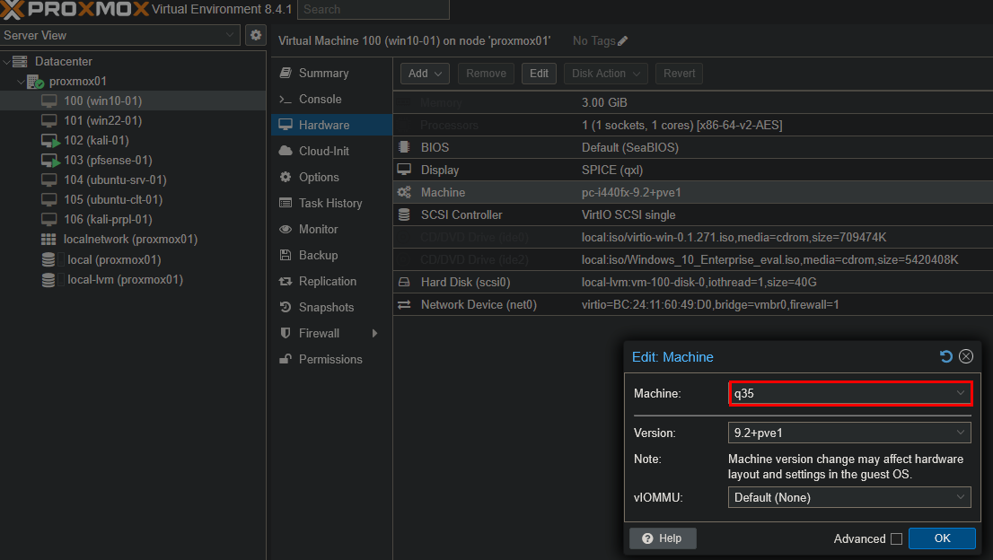Click the Datacenter server icon in tree
Viewport: 993px width, 560px height.
point(21,62)
